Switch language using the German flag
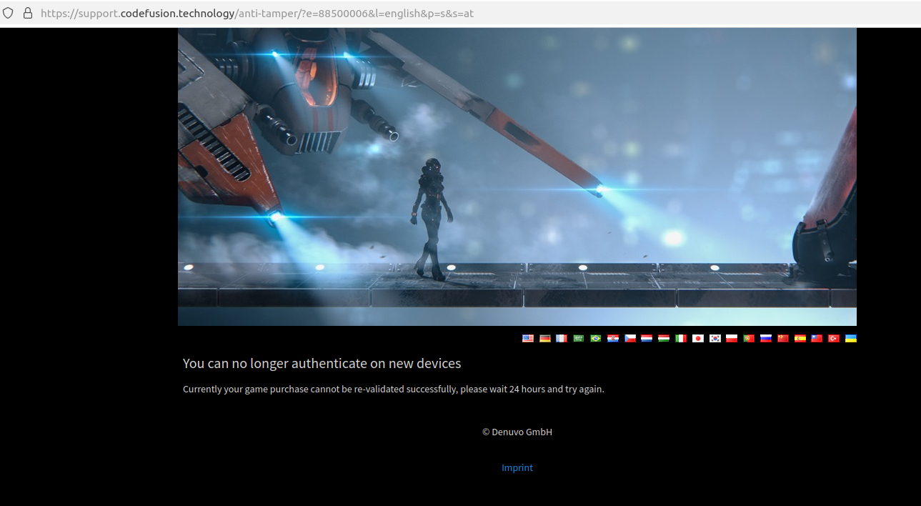921x506 pixels. (x=545, y=339)
